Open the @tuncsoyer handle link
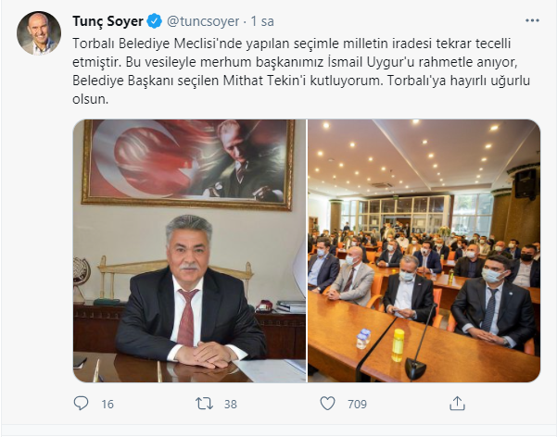Screen dimensions: 557x437 tap(203, 21)
